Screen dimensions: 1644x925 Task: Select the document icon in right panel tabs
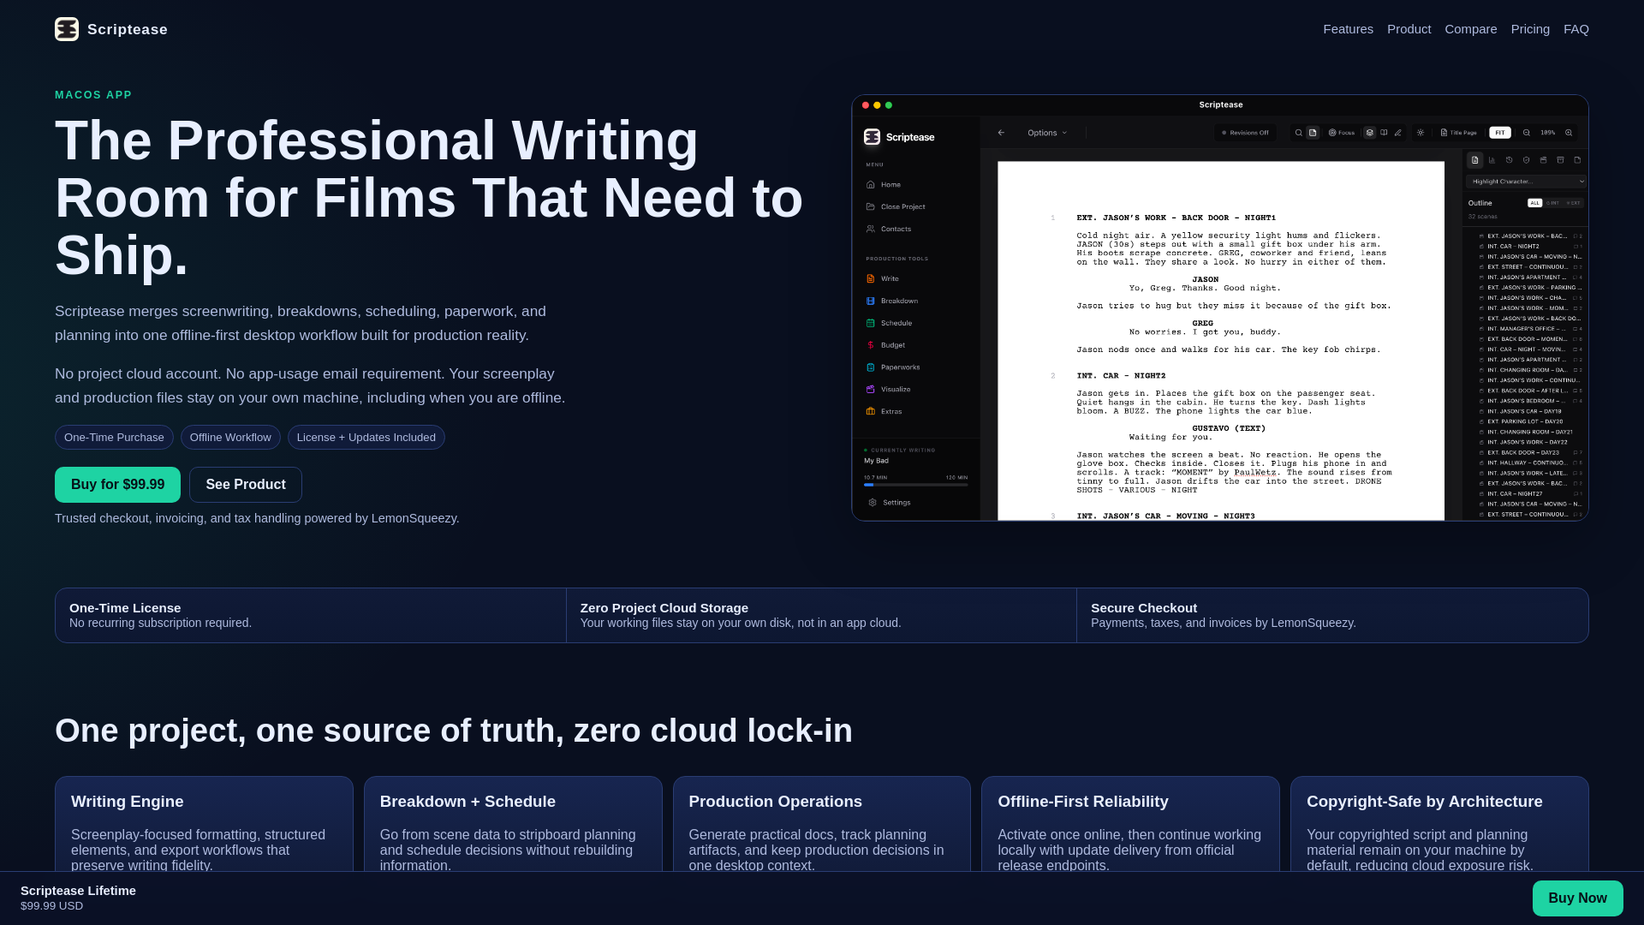click(x=1474, y=160)
